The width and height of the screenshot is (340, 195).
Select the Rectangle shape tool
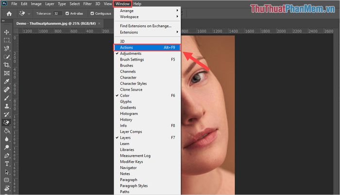point(6,180)
